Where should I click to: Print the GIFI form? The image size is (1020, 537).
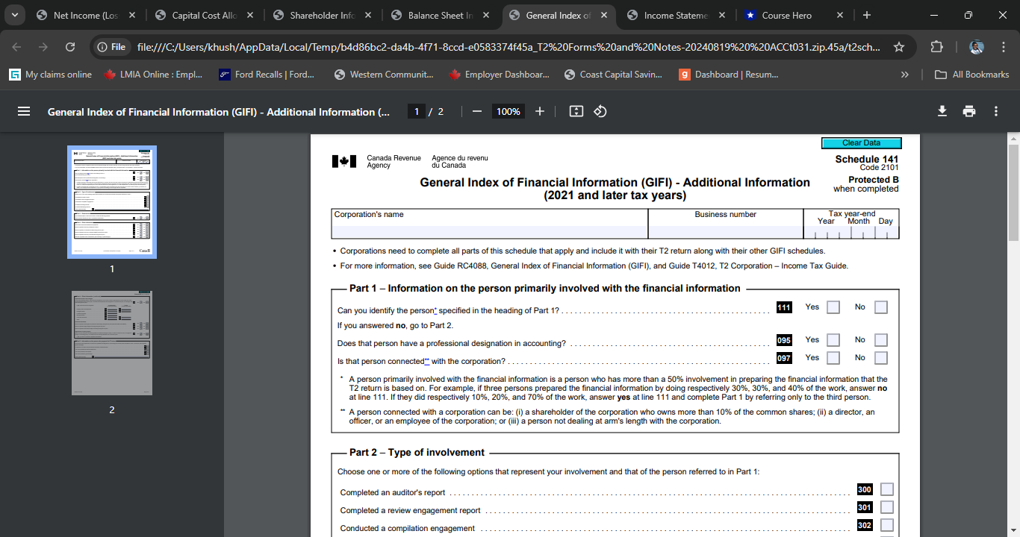[968, 110]
